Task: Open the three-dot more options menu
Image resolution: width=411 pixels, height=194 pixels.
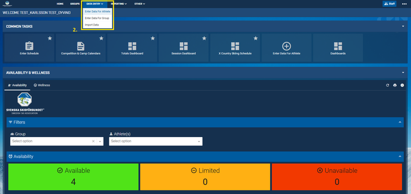Action: [404, 4]
